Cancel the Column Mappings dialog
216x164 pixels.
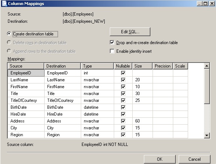(x=194, y=159)
